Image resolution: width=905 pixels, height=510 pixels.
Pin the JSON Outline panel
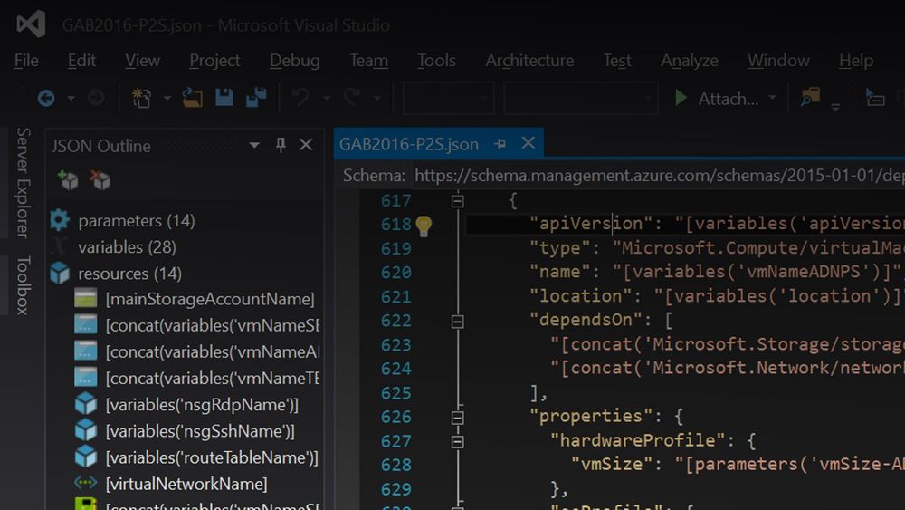(281, 145)
